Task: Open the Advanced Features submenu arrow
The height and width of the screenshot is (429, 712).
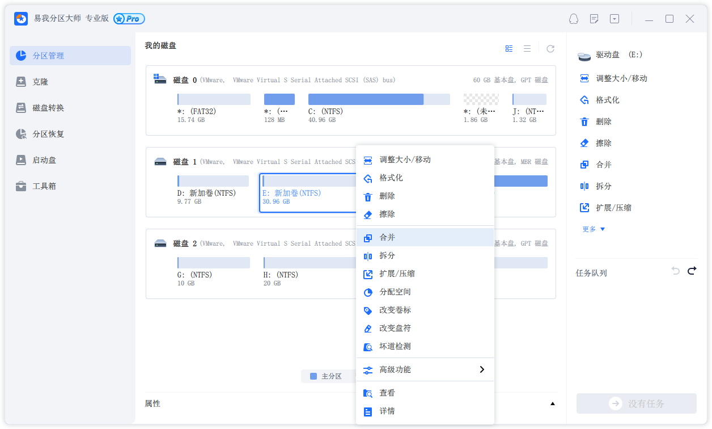Action: tap(482, 369)
